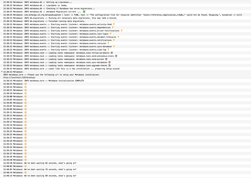Viewport: 251px width, 178px height.
Task: Click the calendar emoji after metabase.task.follow-up-emails
Action: 112,53
